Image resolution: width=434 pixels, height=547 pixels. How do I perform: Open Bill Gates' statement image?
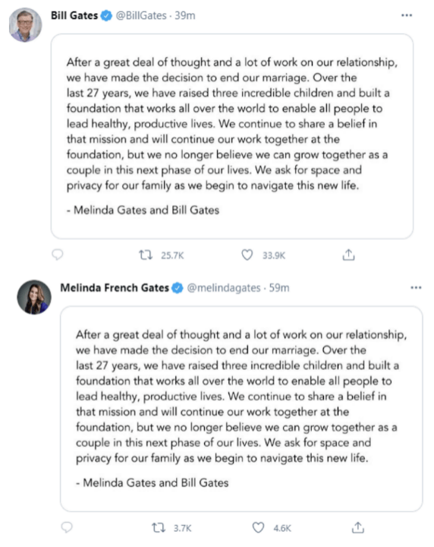pos(232,137)
